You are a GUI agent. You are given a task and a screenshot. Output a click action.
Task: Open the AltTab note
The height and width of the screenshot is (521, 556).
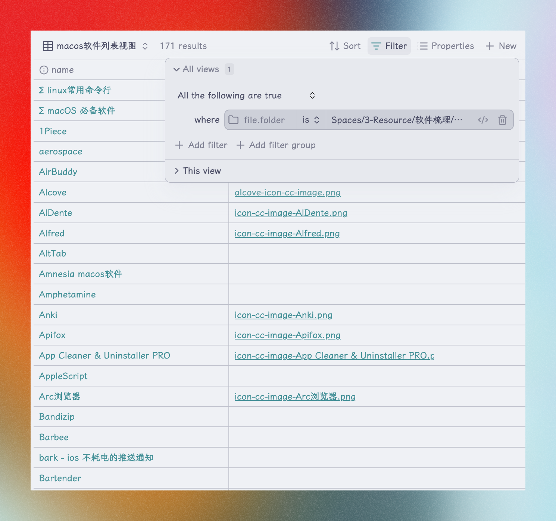(53, 253)
